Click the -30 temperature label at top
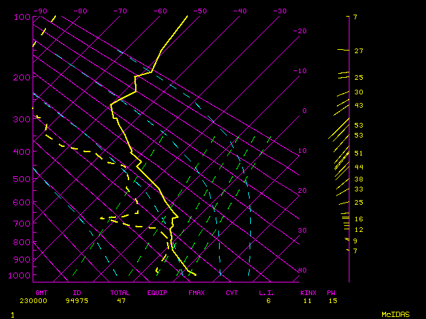The image size is (426, 319). pyautogui.click(x=280, y=11)
